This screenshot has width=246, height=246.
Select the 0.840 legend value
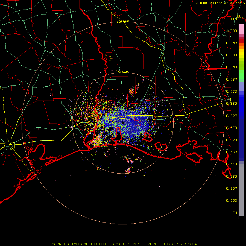point(232,67)
